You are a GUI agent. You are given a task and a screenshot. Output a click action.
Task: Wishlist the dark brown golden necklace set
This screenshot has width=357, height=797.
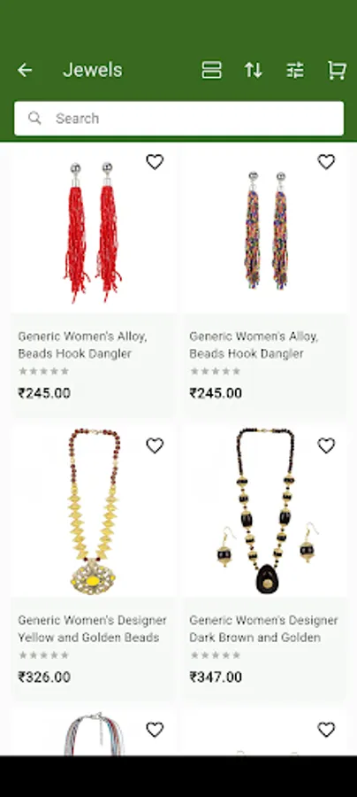(x=326, y=445)
